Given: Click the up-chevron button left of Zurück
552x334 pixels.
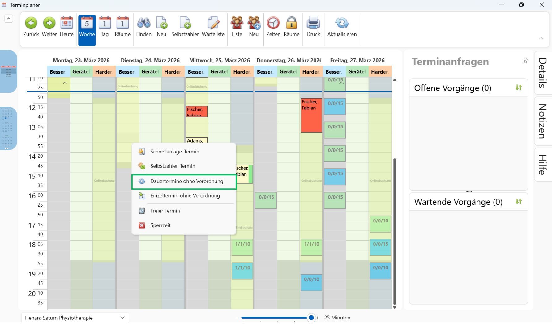Looking at the screenshot, I should tap(9, 19).
